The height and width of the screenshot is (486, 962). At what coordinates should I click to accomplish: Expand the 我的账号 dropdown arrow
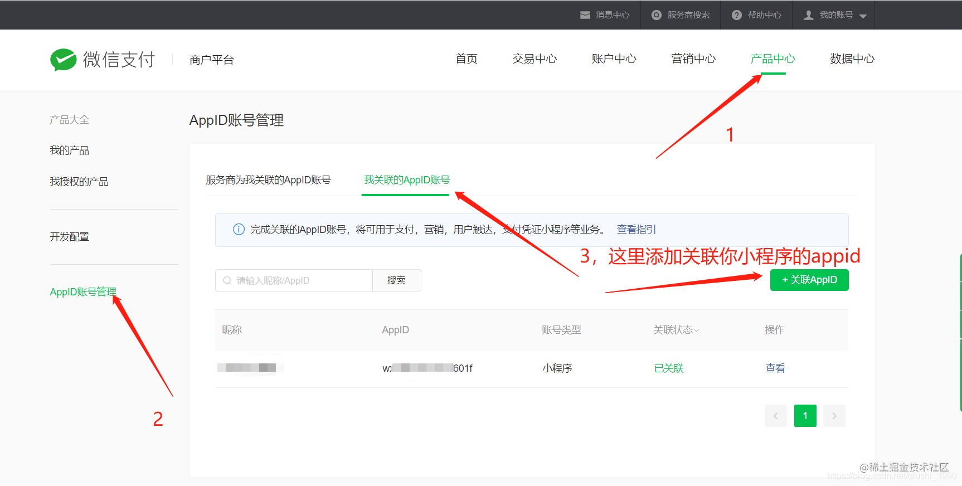pyautogui.click(x=863, y=16)
